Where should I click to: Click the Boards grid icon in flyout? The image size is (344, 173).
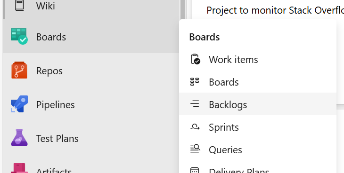click(x=195, y=82)
